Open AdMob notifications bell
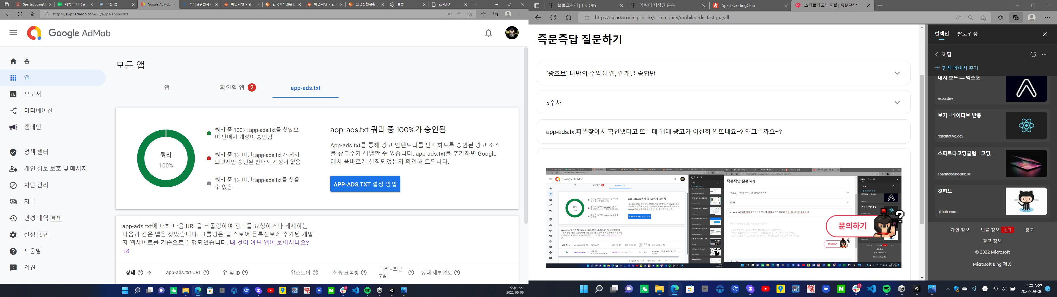The height and width of the screenshot is (297, 1057). [488, 33]
